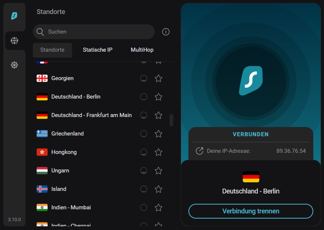Click Indien - Mumbai load indicator circle
Viewport: 324px width, 230px height.
point(144,207)
